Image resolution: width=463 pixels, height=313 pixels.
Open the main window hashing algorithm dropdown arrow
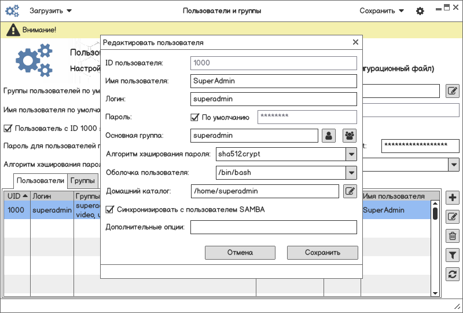(454, 165)
